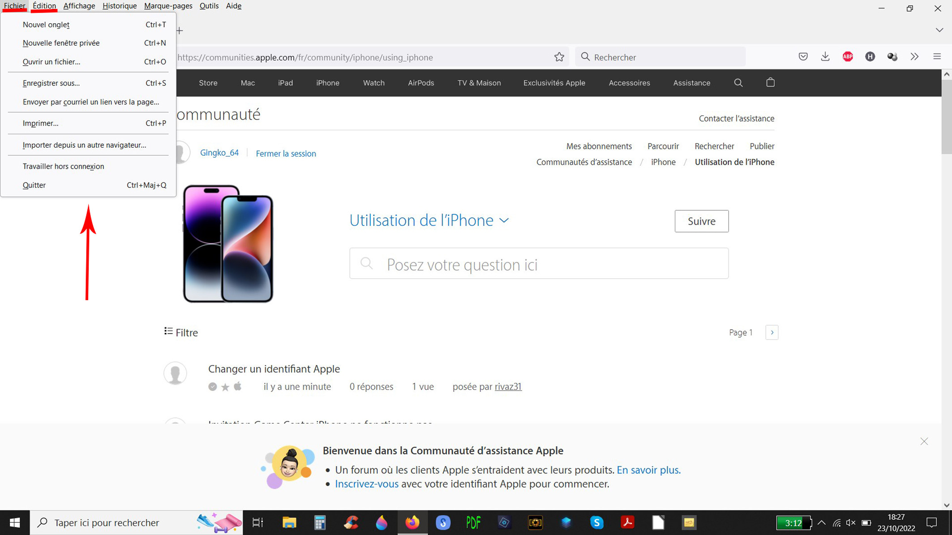Open the Apple shopping bag icon
This screenshot has height=535, width=952.
(x=770, y=83)
